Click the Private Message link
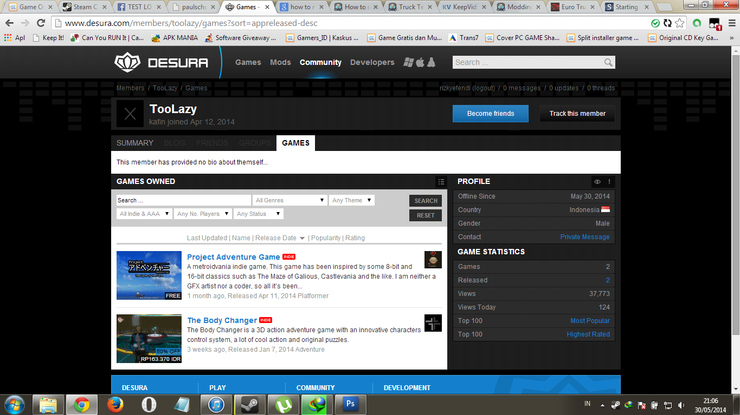 click(x=585, y=237)
